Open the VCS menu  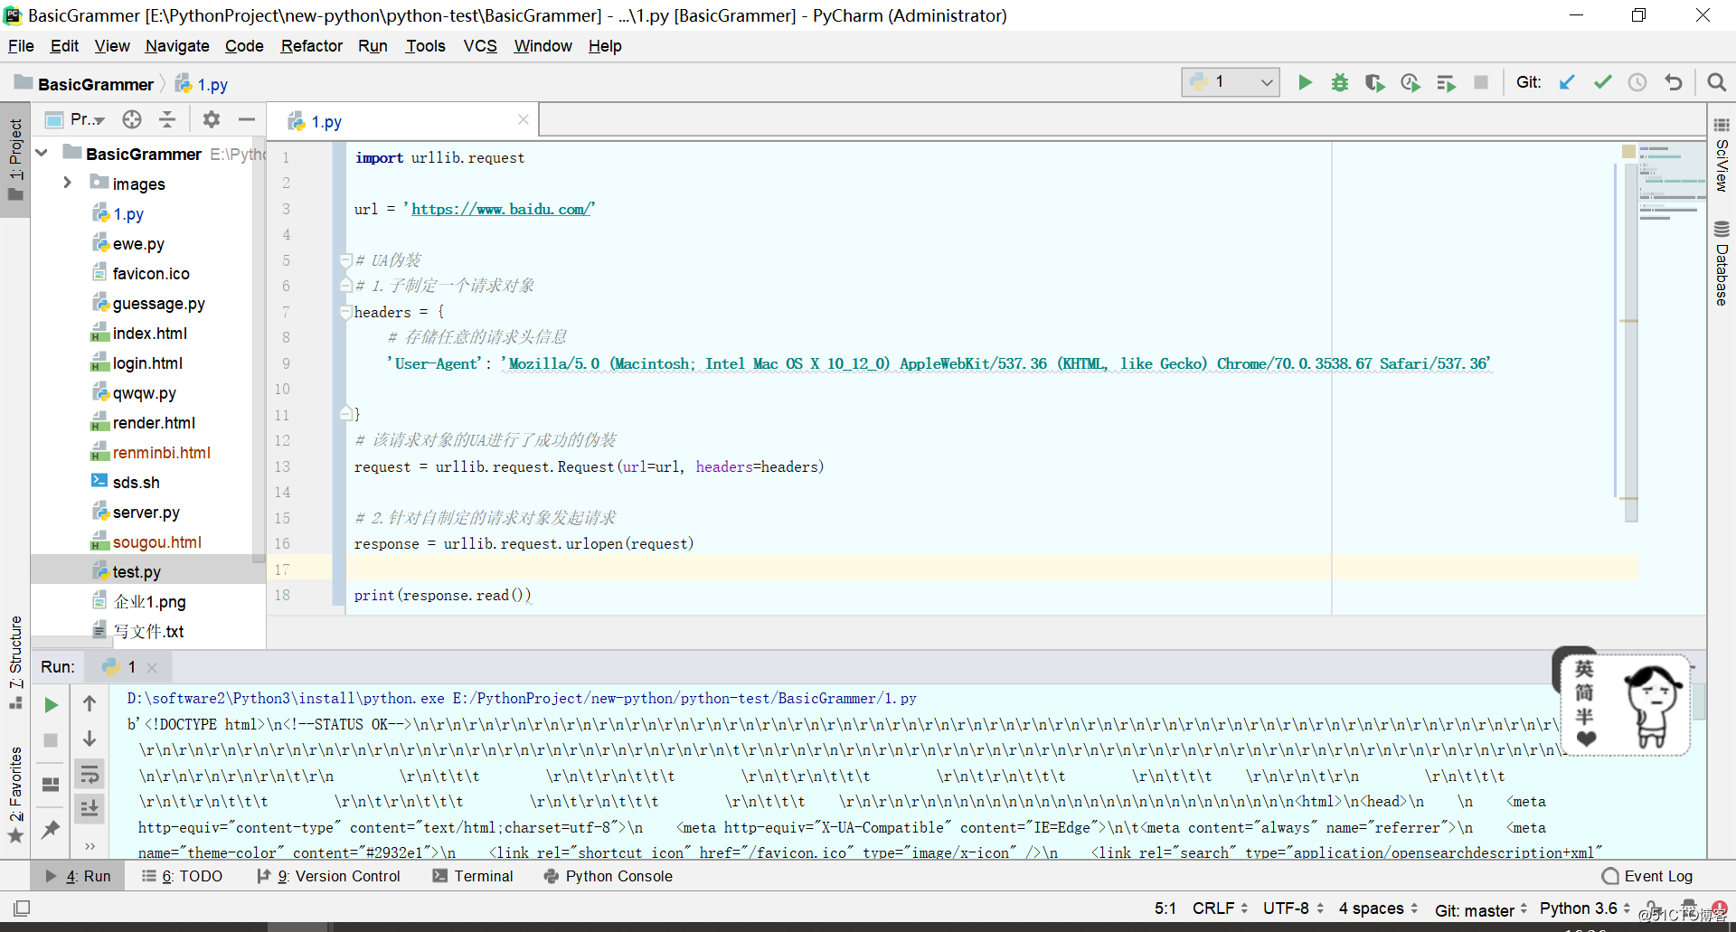(480, 46)
